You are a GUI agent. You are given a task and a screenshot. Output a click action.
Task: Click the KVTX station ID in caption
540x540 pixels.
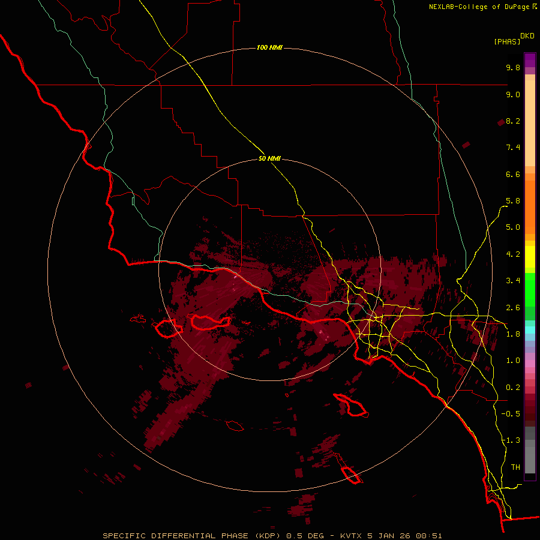[350, 536]
